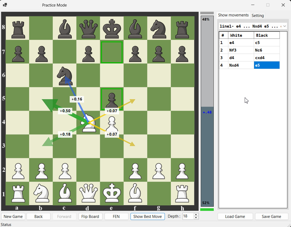Click the evaluation bar showing +.48

click(x=207, y=112)
